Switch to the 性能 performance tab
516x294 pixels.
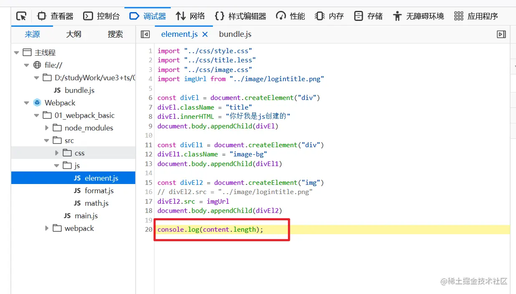pos(291,16)
